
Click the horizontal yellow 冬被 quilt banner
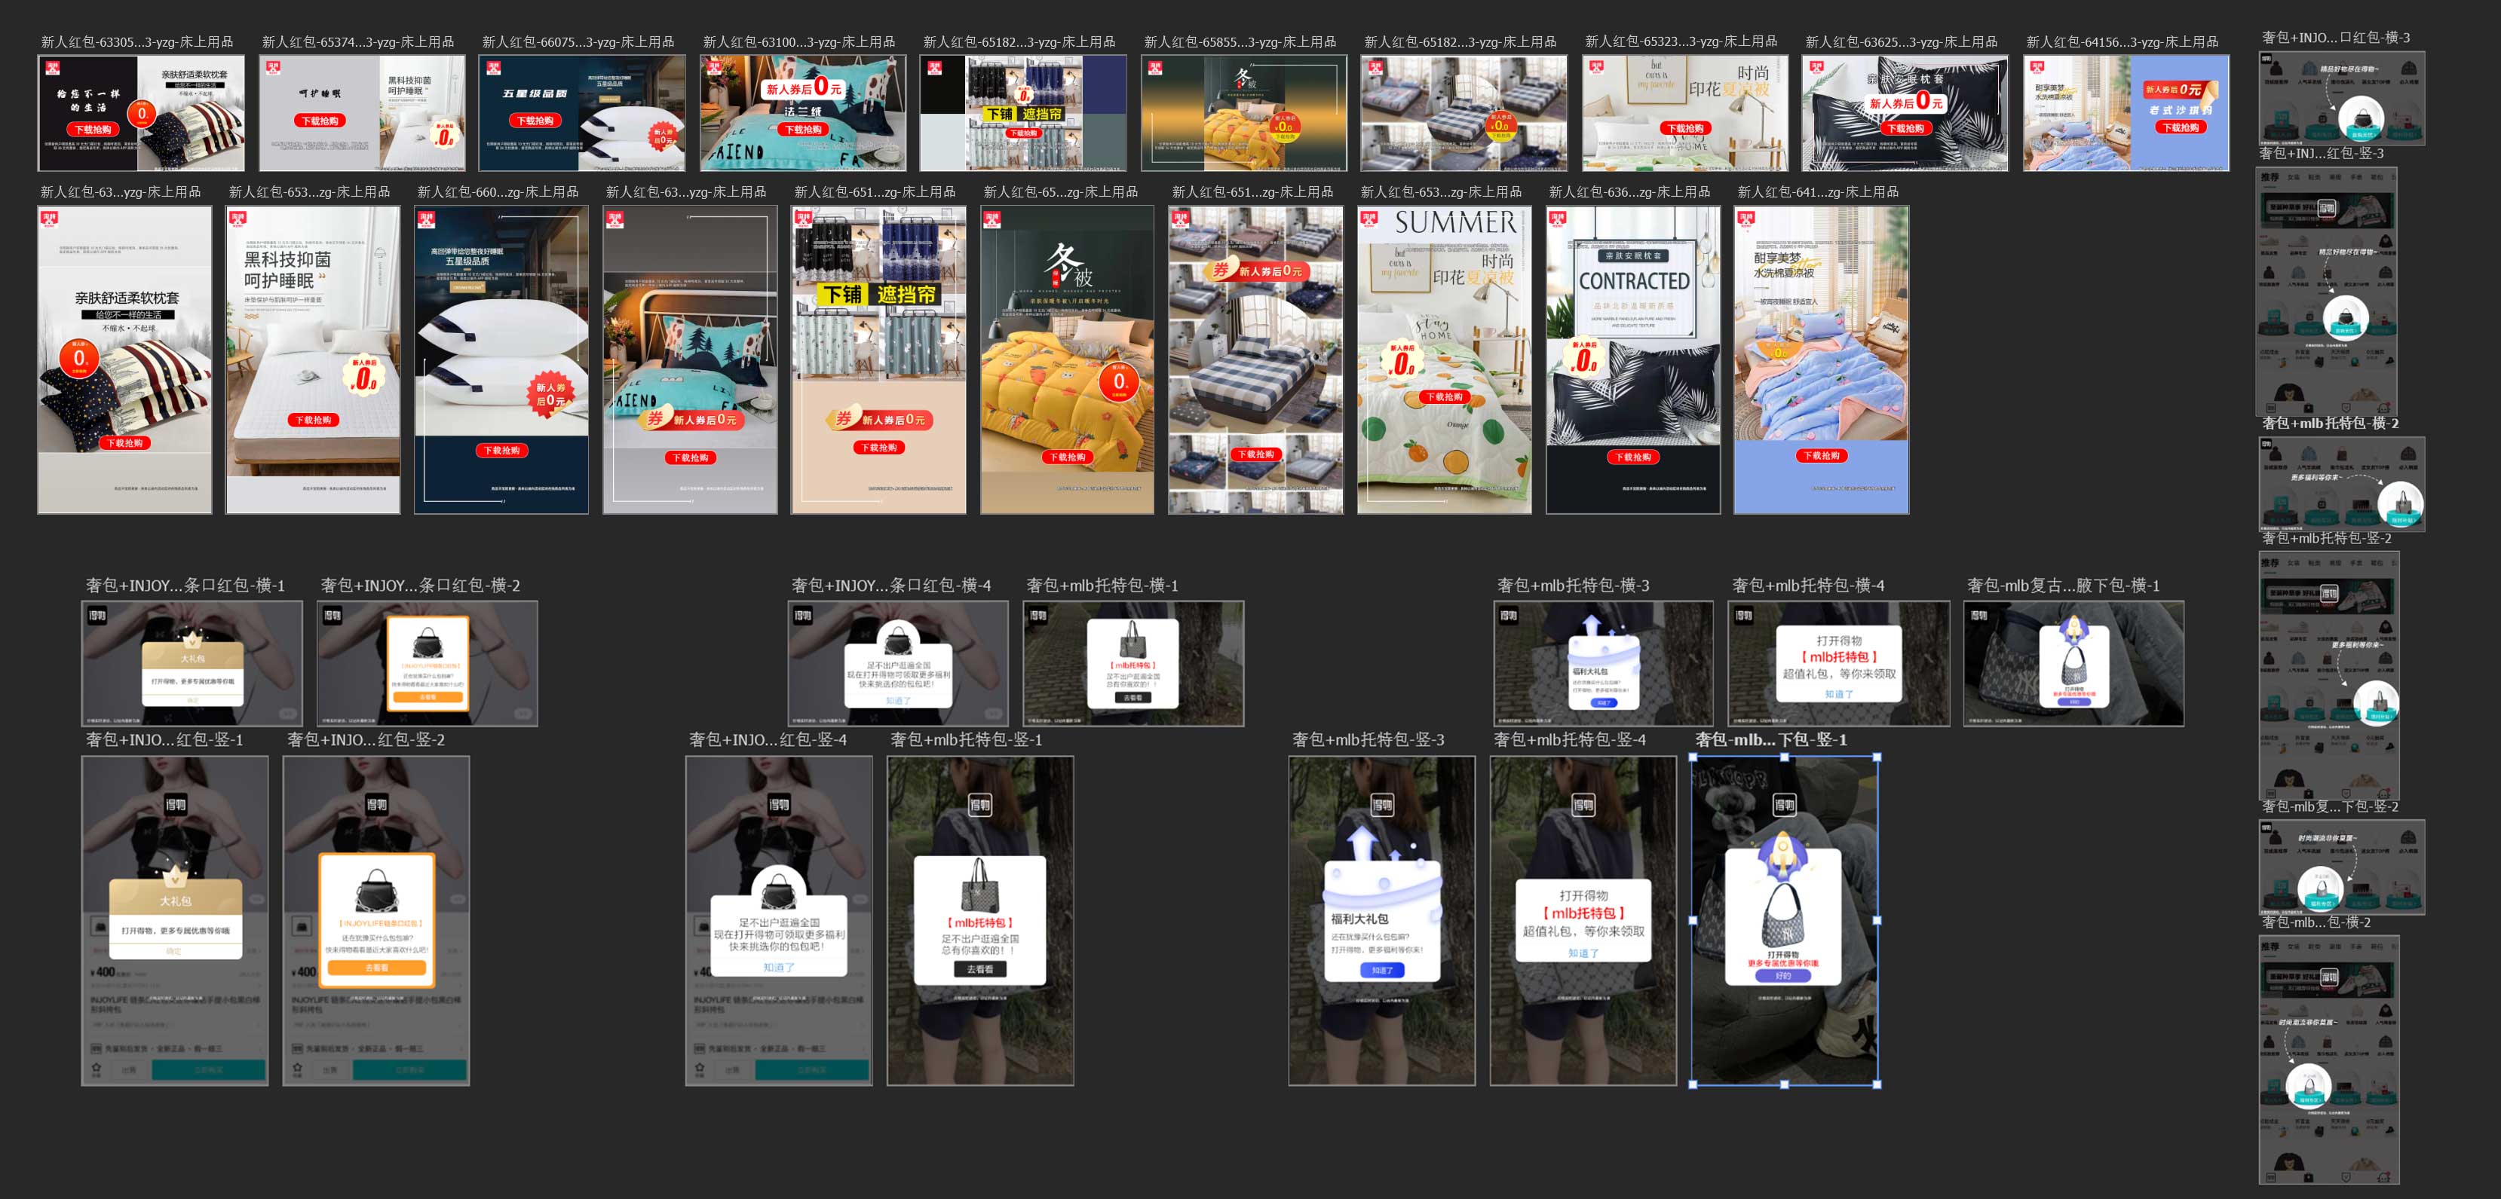point(1243,112)
